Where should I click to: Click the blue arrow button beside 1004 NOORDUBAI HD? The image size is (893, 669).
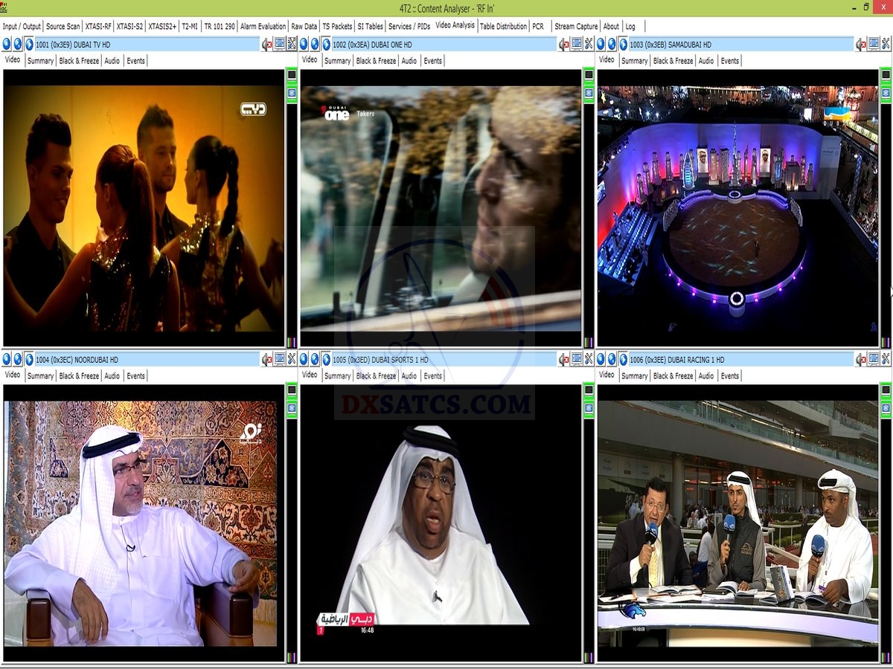pyautogui.click(x=30, y=360)
